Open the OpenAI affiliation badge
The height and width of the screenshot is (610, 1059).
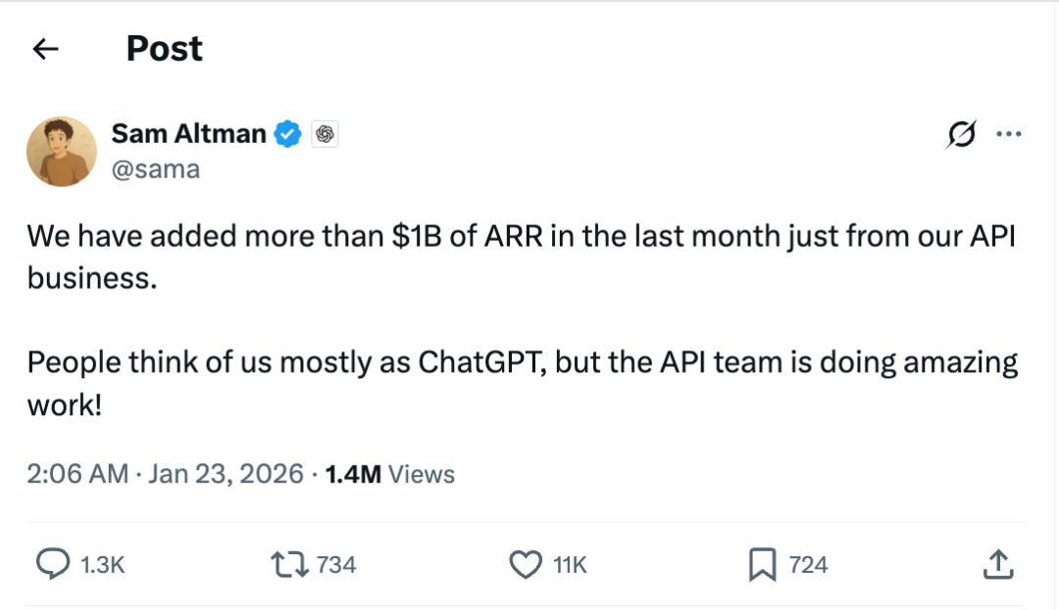click(x=325, y=134)
